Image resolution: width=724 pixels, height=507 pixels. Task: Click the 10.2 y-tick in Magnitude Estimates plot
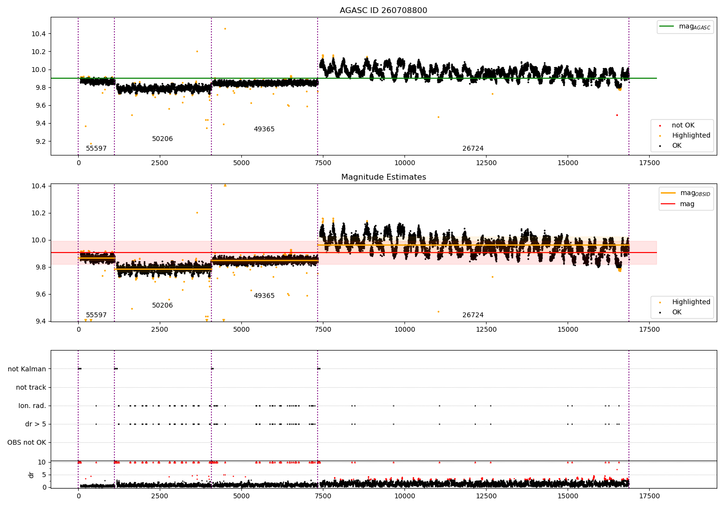[38, 213]
